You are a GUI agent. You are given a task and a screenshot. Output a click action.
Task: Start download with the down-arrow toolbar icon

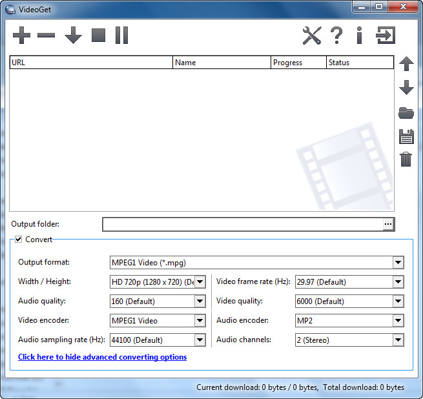click(73, 35)
